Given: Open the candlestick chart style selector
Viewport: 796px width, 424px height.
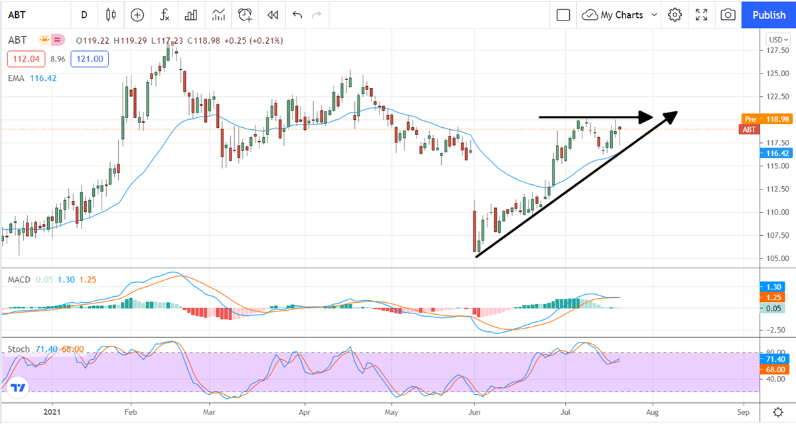Looking at the screenshot, I should (110, 15).
